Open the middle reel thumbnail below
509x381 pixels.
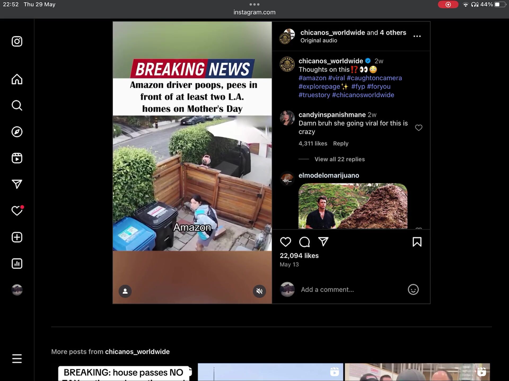pyautogui.click(x=270, y=372)
